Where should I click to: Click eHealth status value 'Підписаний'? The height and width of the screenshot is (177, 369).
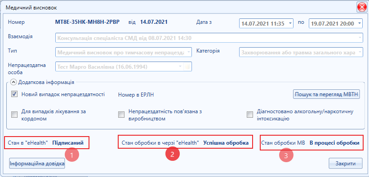click(x=68, y=143)
